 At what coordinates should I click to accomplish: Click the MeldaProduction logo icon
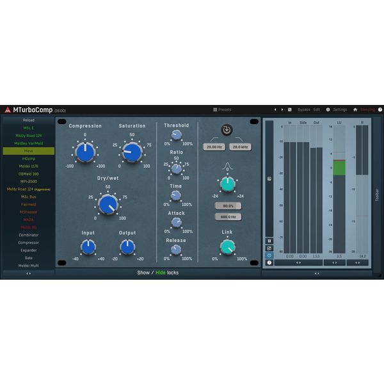(x=8, y=110)
